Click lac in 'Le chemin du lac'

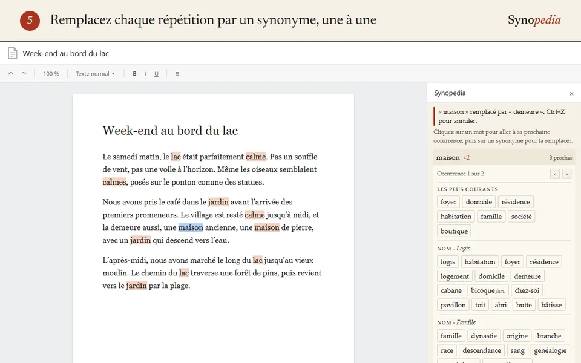184,273
